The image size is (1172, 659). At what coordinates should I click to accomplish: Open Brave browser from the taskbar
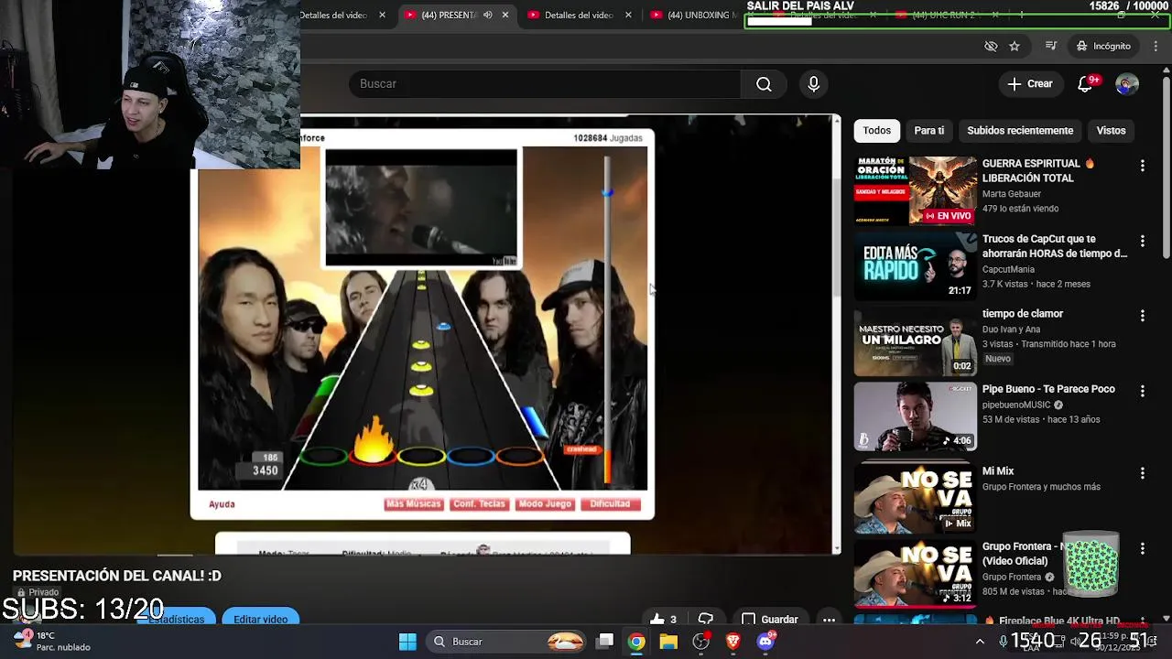732,642
